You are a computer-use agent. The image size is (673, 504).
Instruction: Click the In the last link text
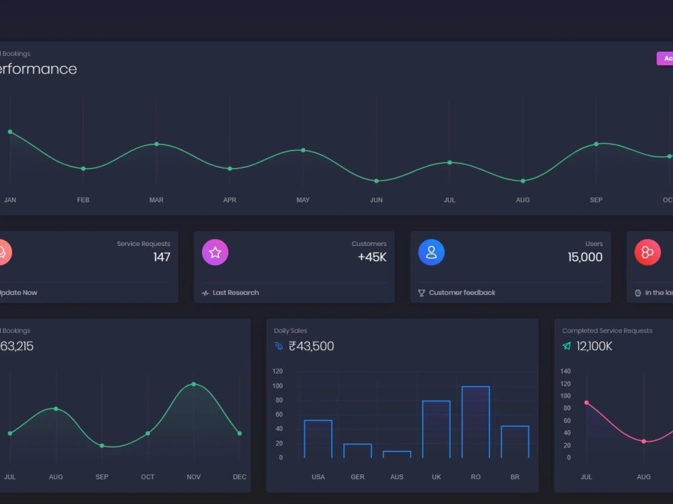(659, 293)
